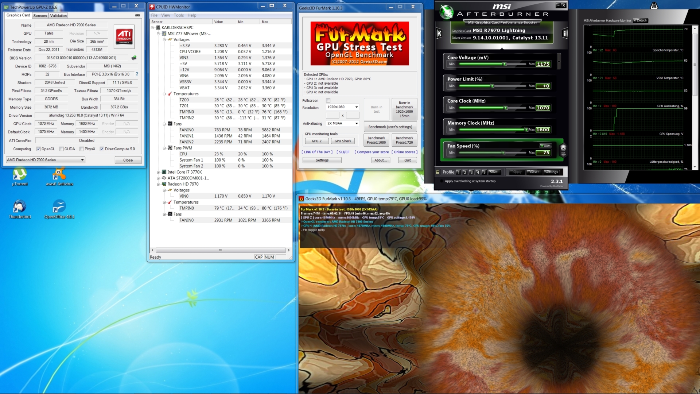700x394 pixels.
Task: Click the BIOS save chip icon in GPU-Z
Action: click(x=134, y=58)
